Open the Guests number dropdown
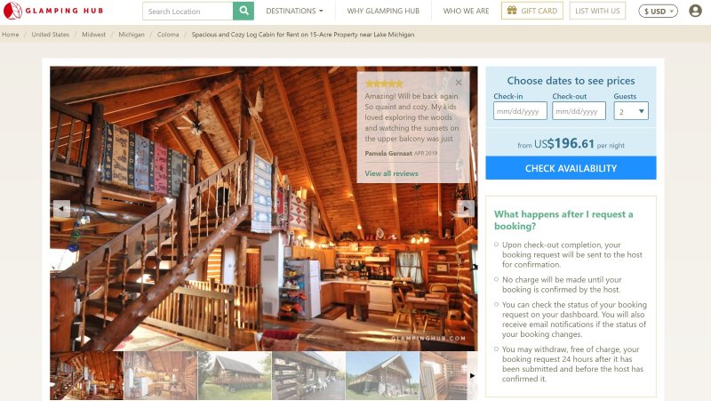 [x=631, y=111]
